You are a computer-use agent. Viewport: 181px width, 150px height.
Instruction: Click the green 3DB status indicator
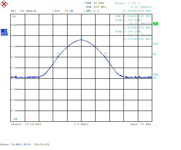click(155, 74)
